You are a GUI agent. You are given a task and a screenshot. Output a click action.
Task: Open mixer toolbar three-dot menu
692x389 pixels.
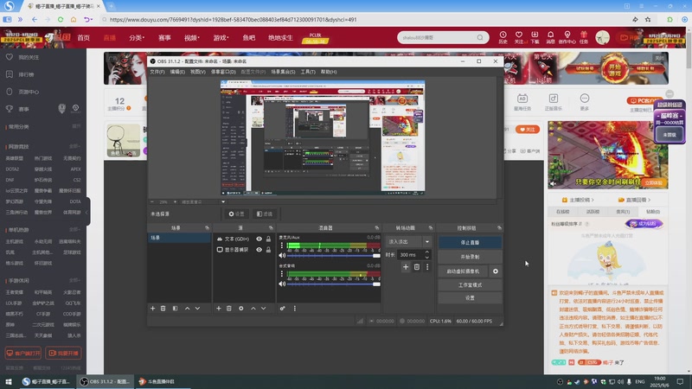[x=295, y=309]
